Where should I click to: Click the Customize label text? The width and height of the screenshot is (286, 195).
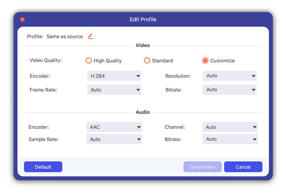click(223, 61)
